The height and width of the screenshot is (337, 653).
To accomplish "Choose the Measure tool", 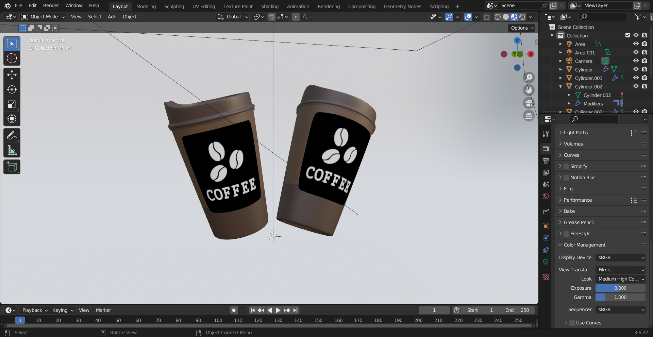I will pyautogui.click(x=12, y=150).
